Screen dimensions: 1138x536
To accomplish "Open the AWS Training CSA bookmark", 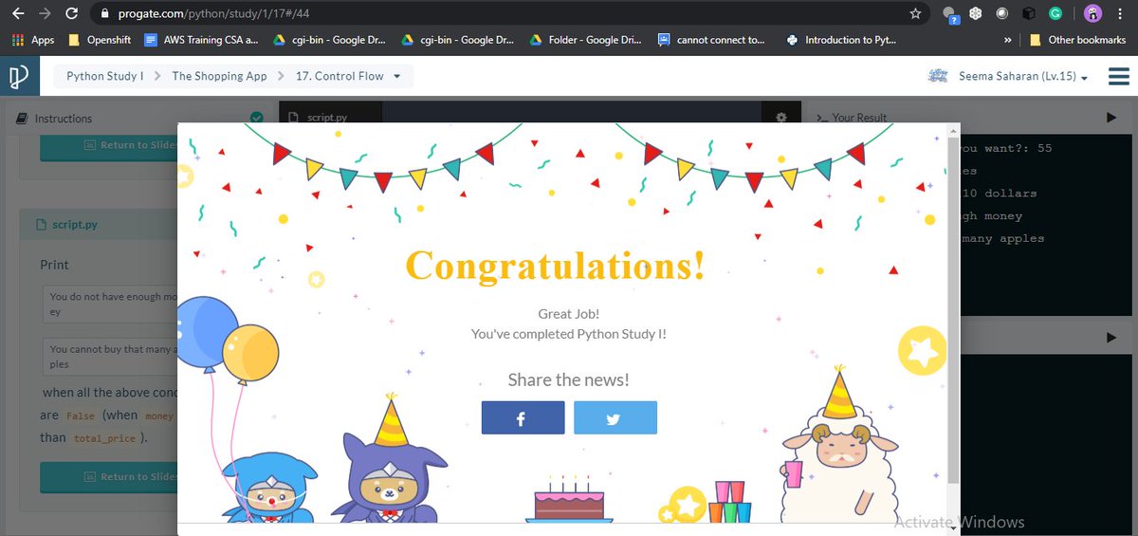I will click(x=200, y=40).
